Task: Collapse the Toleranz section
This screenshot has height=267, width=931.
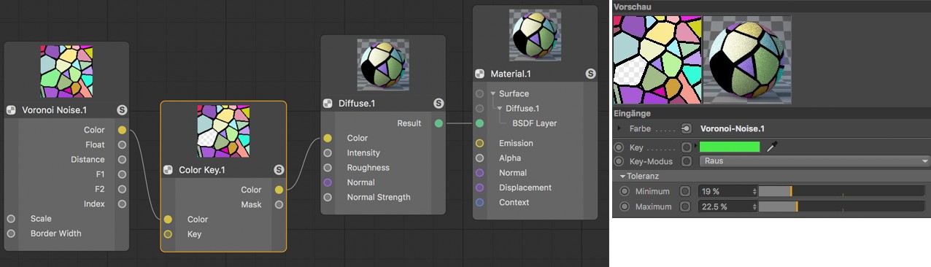Action: click(x=623, y=177)
